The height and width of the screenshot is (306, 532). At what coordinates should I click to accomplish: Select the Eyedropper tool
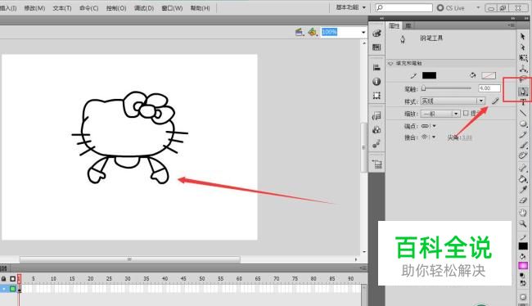pyautogui.click(x=523, y=190)
